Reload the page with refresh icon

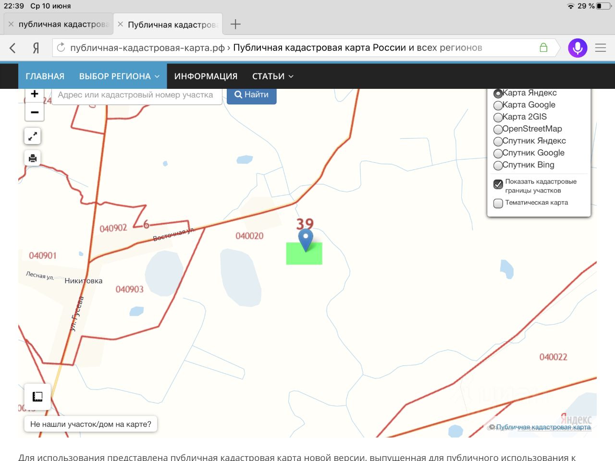coord(61,48)
